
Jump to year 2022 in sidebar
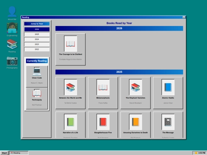(x=37, y=49)
